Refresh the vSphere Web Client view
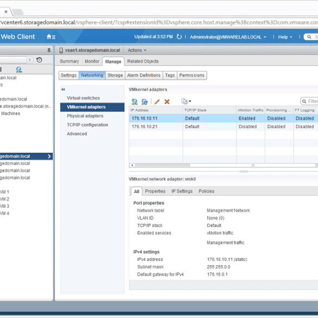 [179, 37]
